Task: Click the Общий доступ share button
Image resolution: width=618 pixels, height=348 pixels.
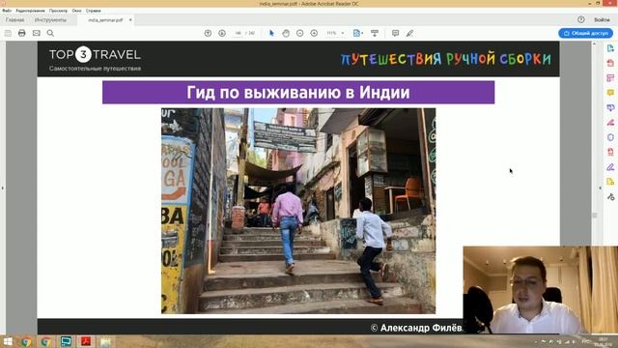Action: [x=586, y=33]
